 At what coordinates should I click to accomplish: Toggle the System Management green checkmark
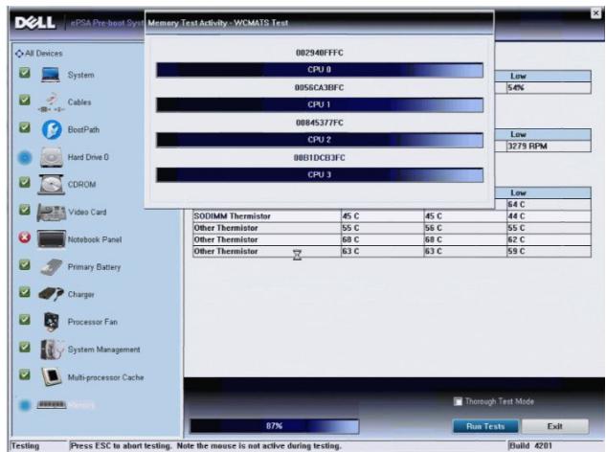tap(25, 347)
